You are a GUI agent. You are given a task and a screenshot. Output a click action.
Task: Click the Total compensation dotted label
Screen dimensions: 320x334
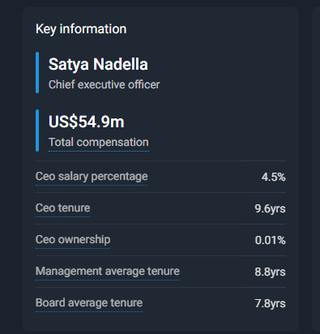tap(99, 143)
